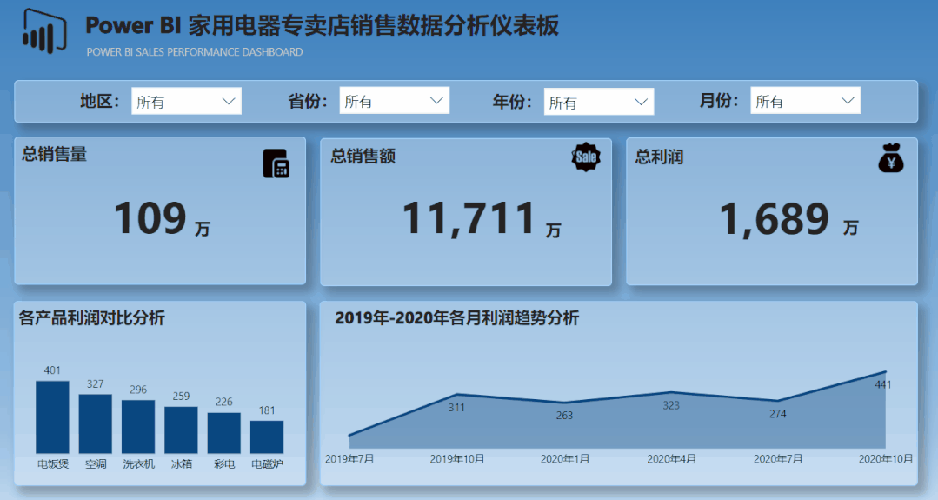The width and height of the screenshot is (938, 500).
Task: Click the 263 data label on trend chart
Action: point(564,415)
